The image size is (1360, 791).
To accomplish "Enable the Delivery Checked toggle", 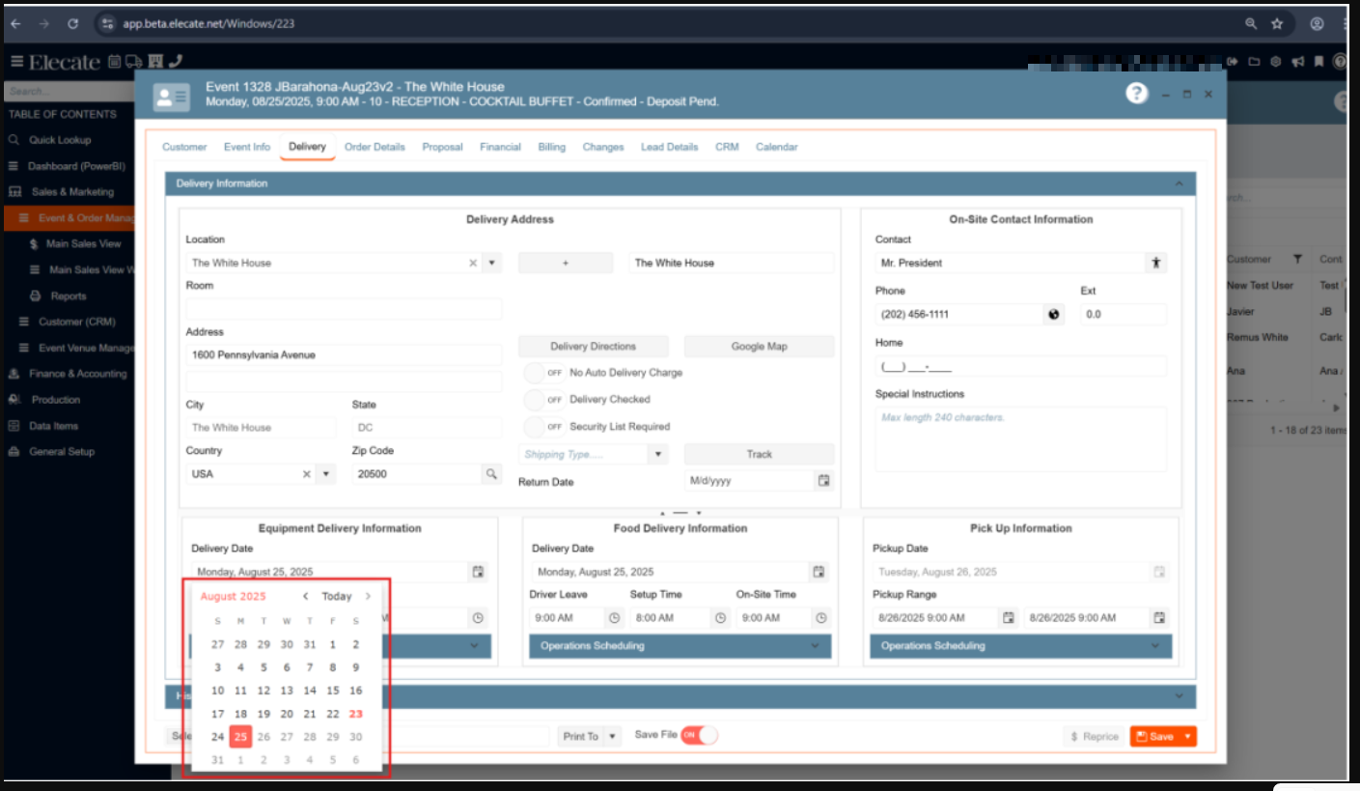I will pos(544,400).
